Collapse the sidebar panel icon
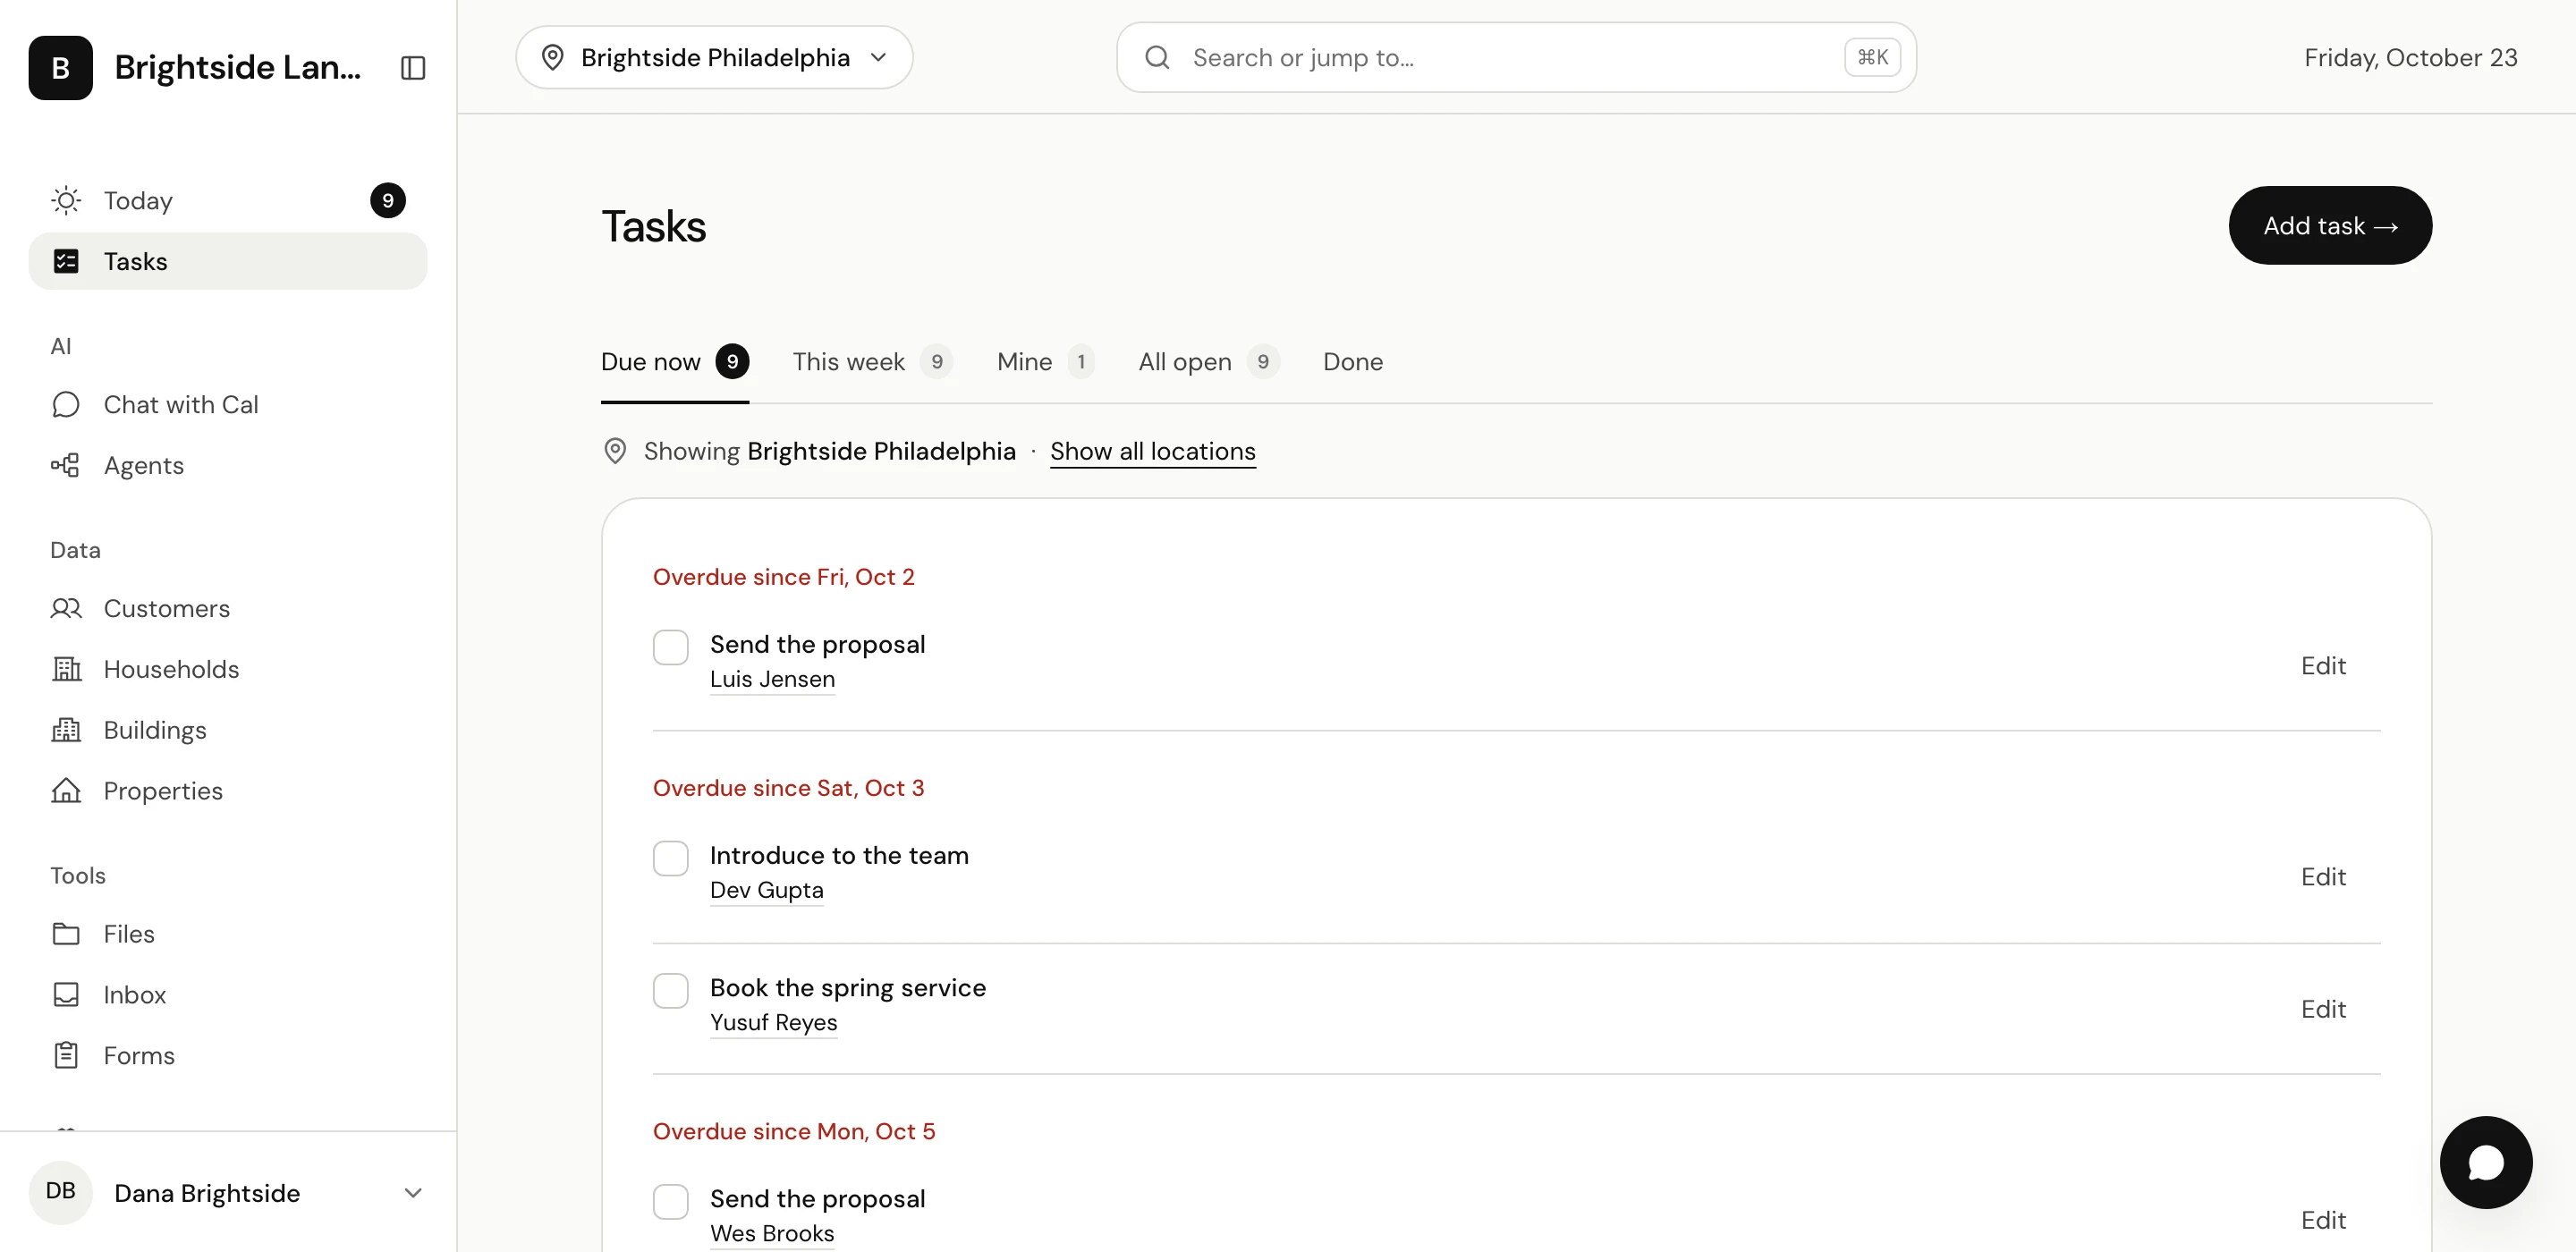2576x1252 pixels. (x=413, y=67)
